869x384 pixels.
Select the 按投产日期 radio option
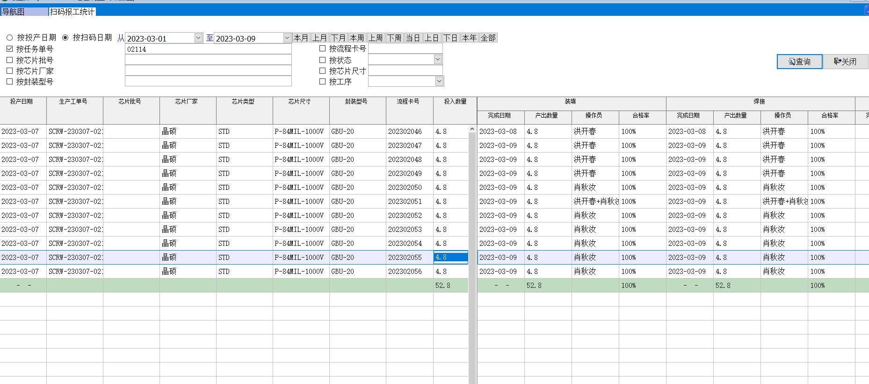(10, 38)
